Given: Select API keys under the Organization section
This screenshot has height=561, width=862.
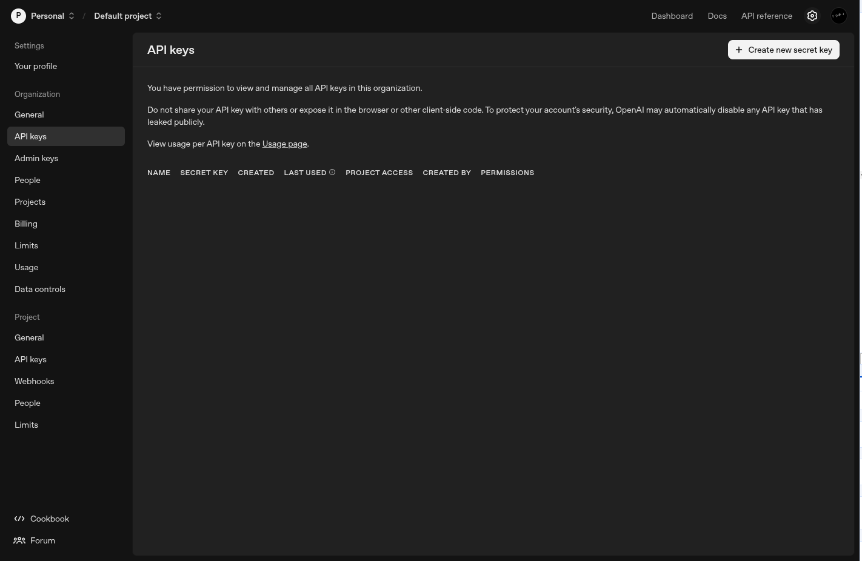Looking at the screenshot, I should point(66,136).
